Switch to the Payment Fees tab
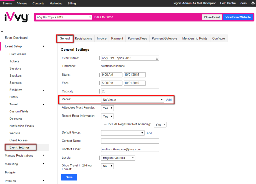This screenshot has height=184, width=256. pos(137,38)
